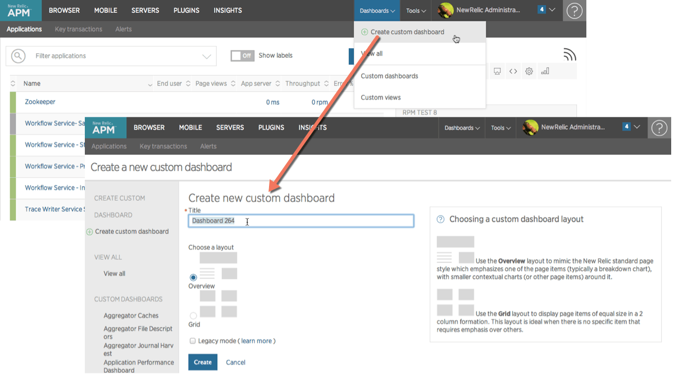Click the New Relic APM logo in the back window
Screen dimensions: 674x383
click(21, 11)
